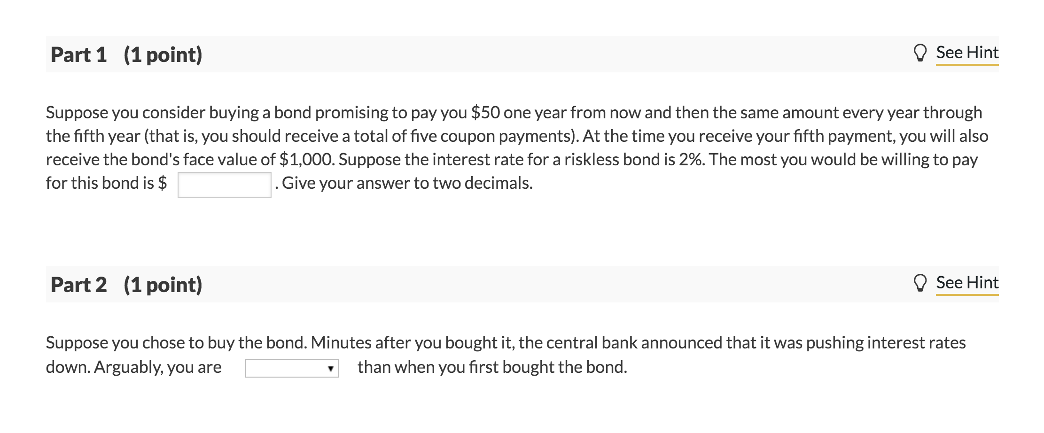Click the Part 1 (1 point) header bar
The image size is (1044, 433).
point(127,55)
